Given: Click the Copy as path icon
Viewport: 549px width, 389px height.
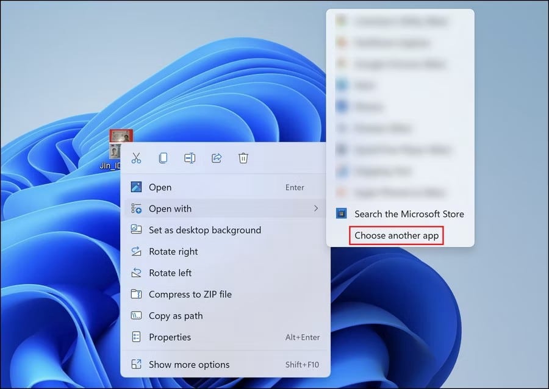Looking at the screenshot, I should click(135, 315).
